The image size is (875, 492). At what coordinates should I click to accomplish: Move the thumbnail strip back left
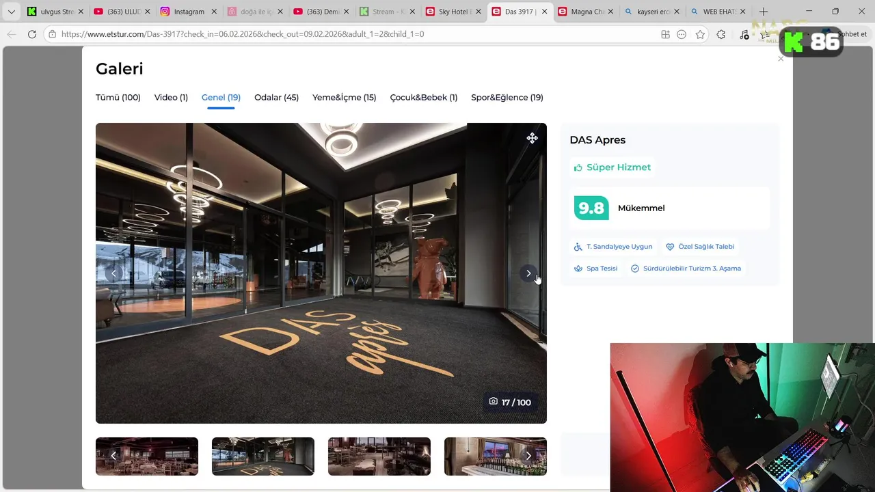tap(113, 456)
